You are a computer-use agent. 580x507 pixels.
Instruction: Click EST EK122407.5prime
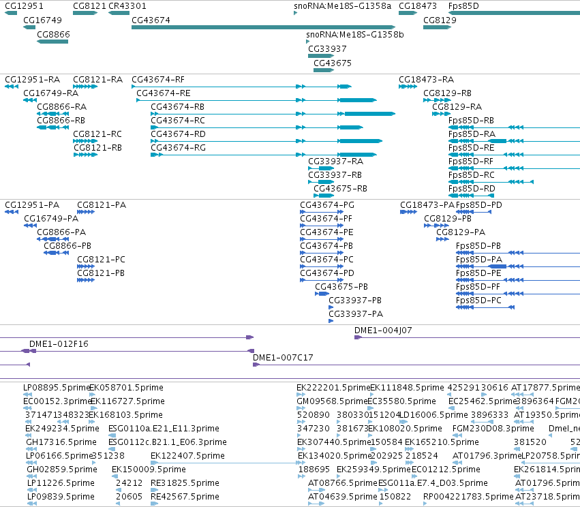tap(187, 456)
